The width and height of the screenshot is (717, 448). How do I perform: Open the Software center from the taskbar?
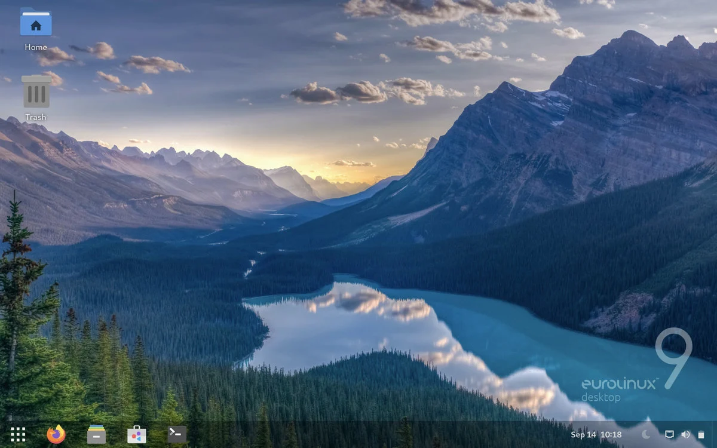click(136, 434)
